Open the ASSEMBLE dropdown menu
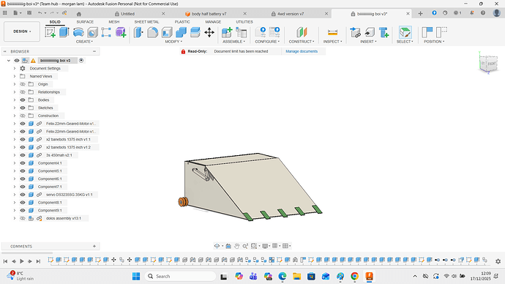 point(233,42)
